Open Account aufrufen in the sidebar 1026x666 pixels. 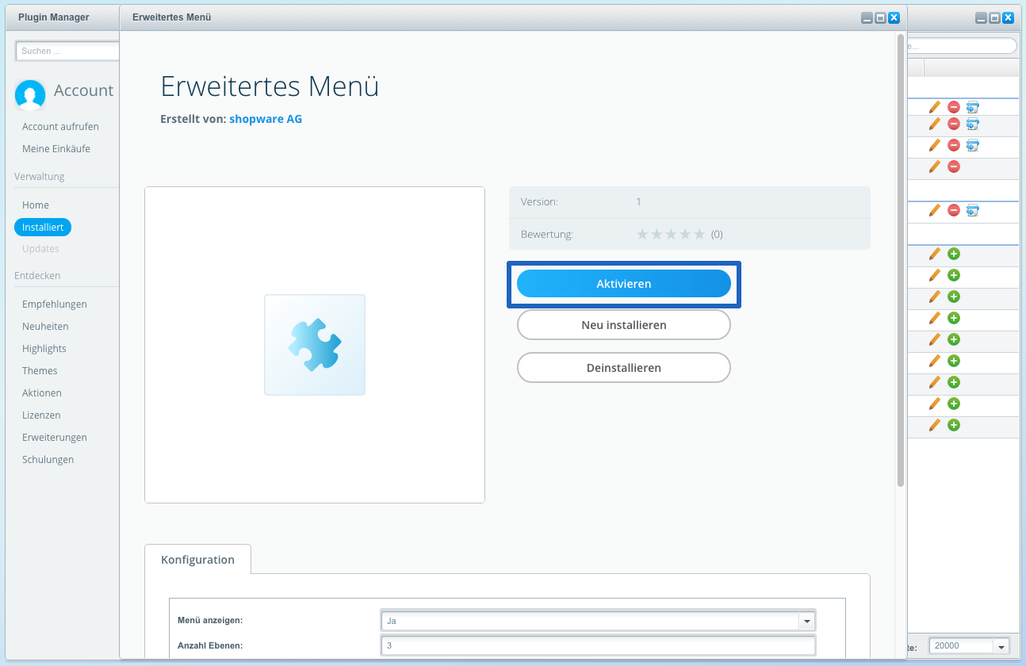(x=60, y=127)
